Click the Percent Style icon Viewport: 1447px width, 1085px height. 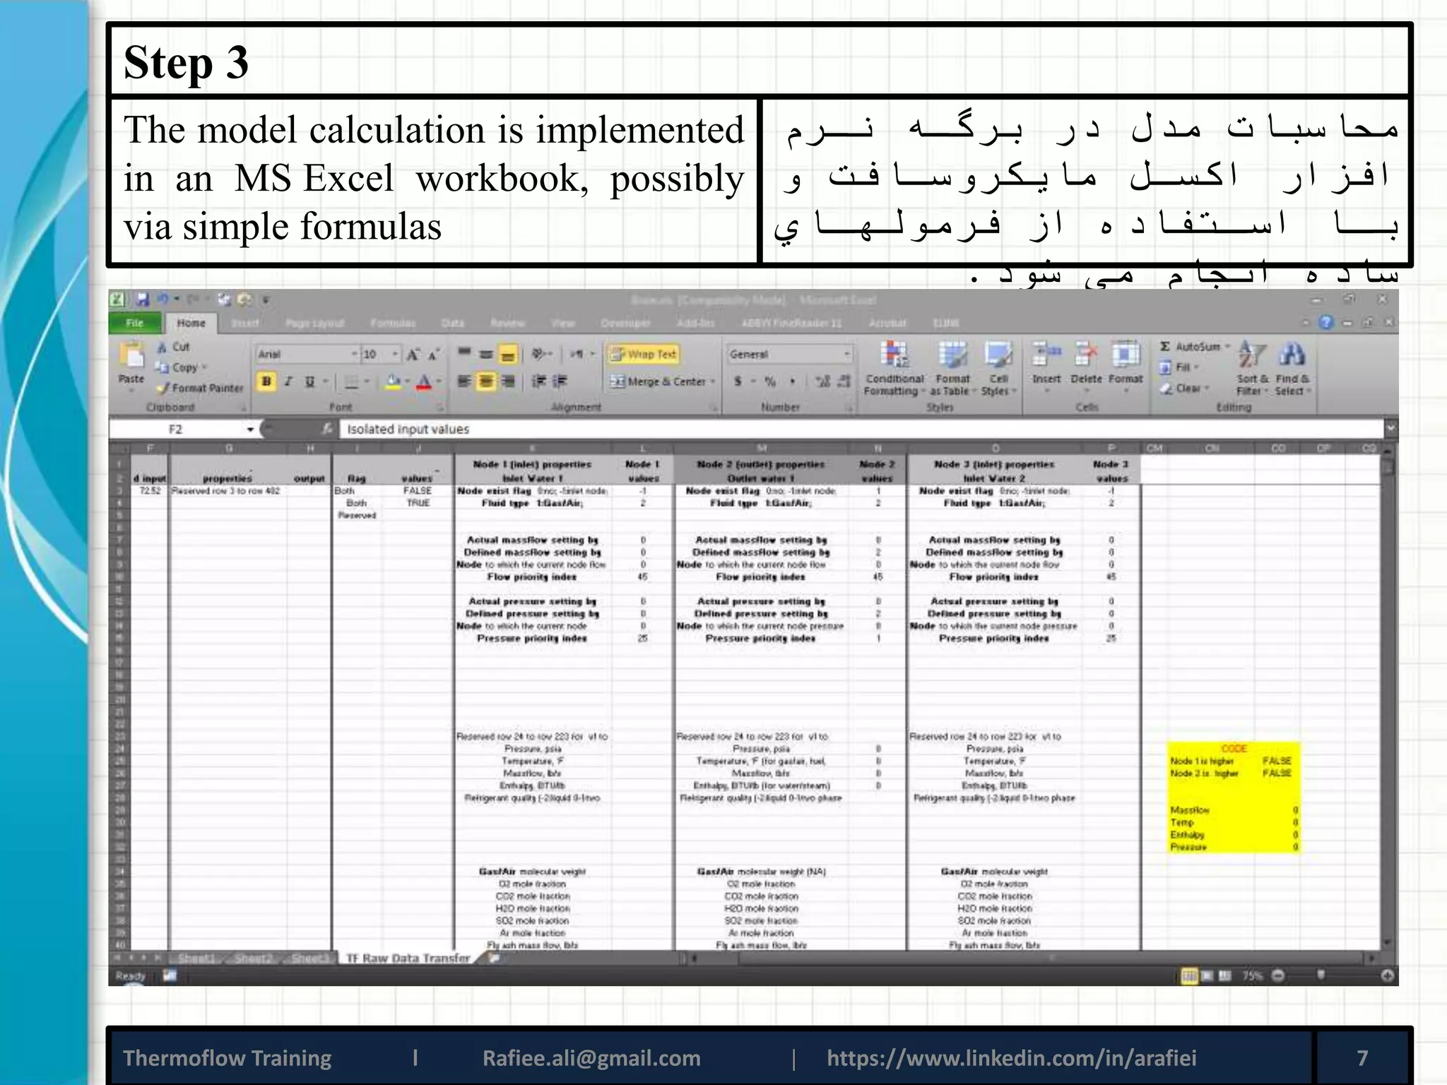click(770, 381)
